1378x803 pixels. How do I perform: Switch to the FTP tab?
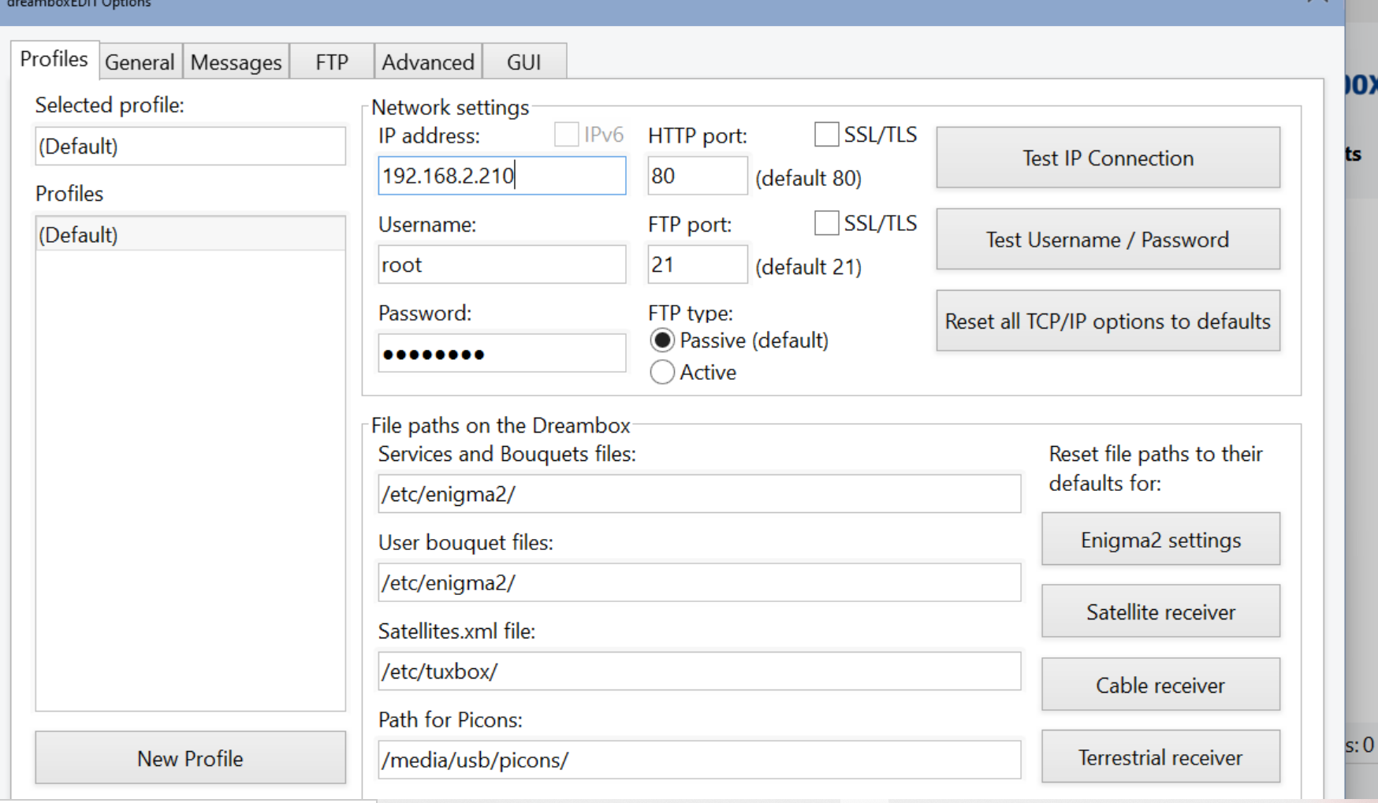332,62
